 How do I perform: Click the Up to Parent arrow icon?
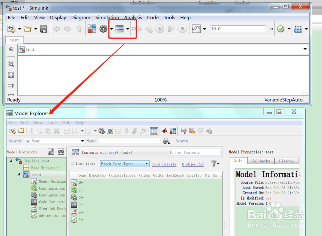(79, 29)
